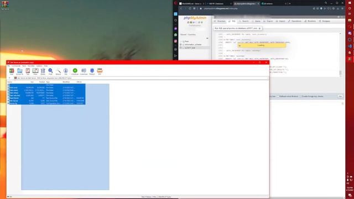Open the Help menu in WinRAR
Screen dimensions: 354x199
coord(46,66)
